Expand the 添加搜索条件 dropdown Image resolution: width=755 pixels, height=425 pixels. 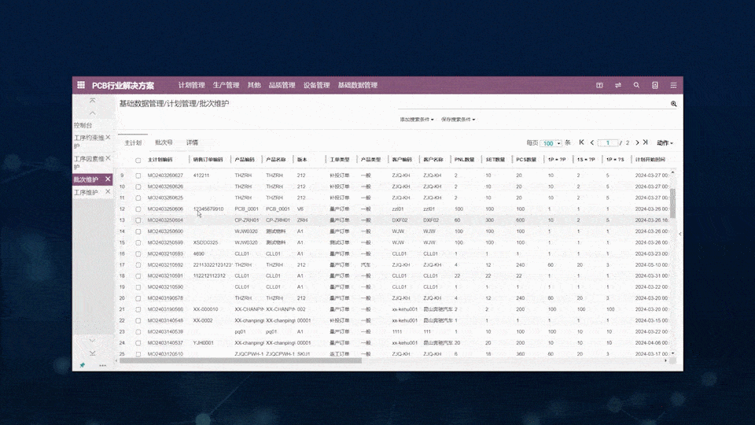(417, 120)
